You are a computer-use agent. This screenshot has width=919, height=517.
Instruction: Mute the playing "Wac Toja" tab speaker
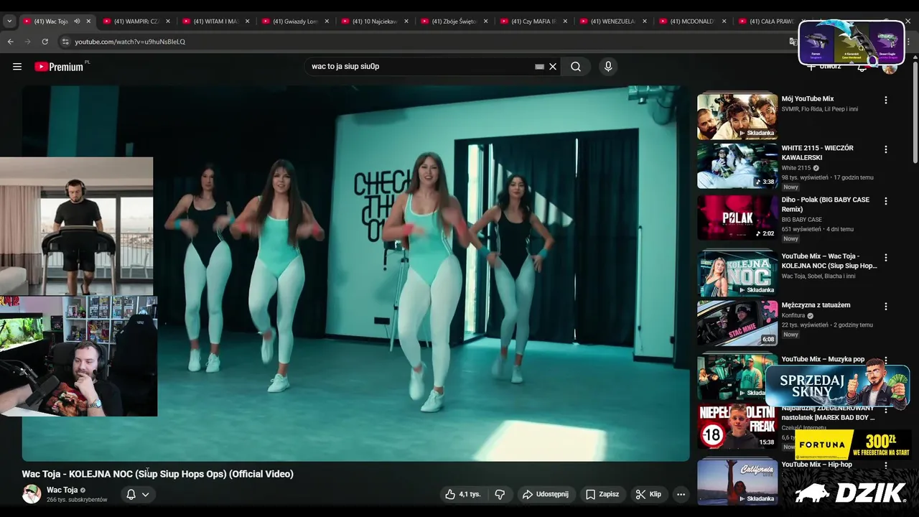pos(77,22)
